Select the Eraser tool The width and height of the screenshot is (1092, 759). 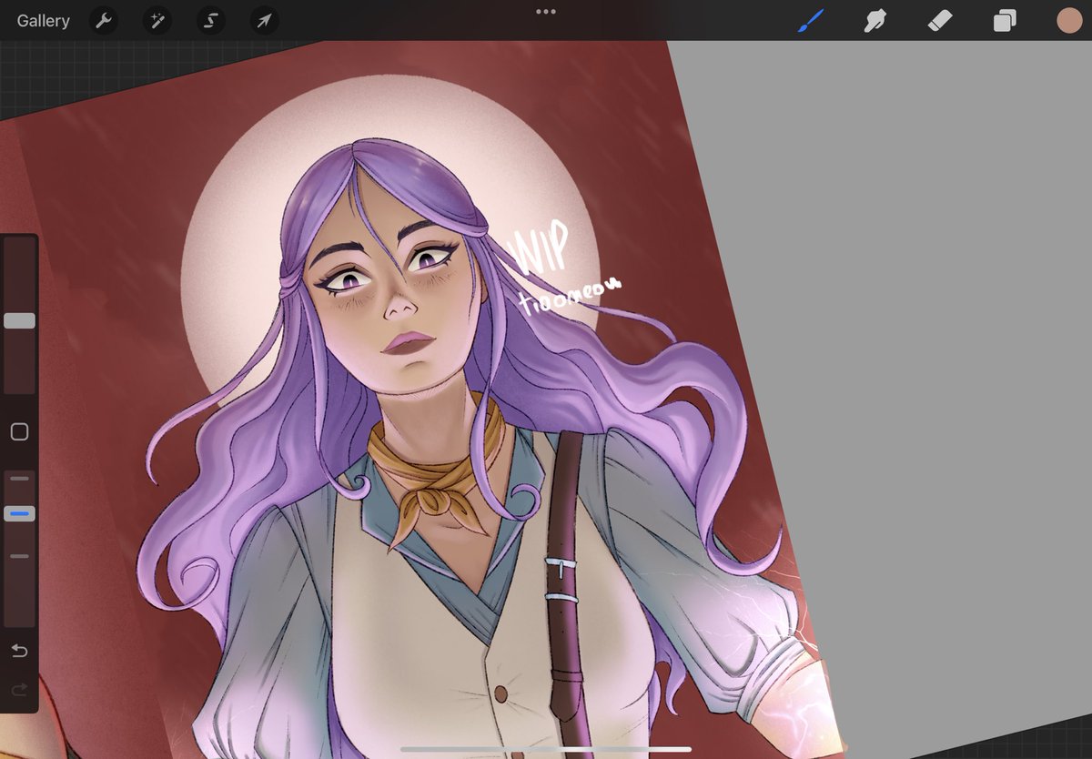coord(940,20)
